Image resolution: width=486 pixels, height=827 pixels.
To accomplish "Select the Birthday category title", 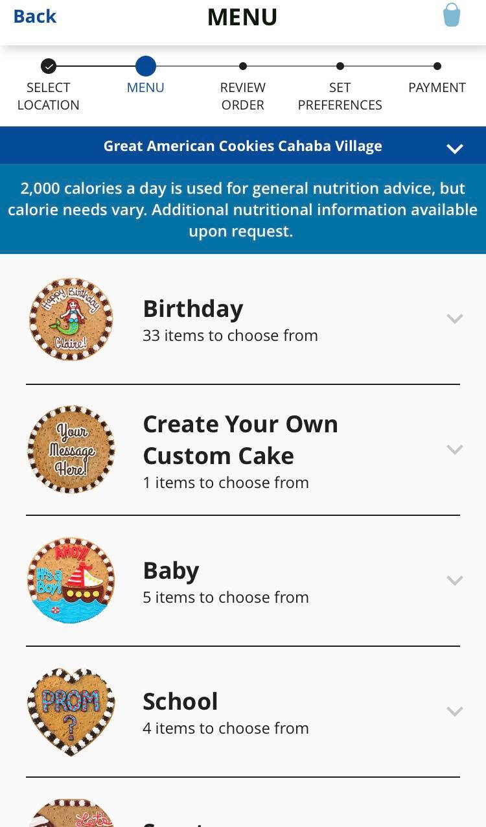I will [193, 309].
